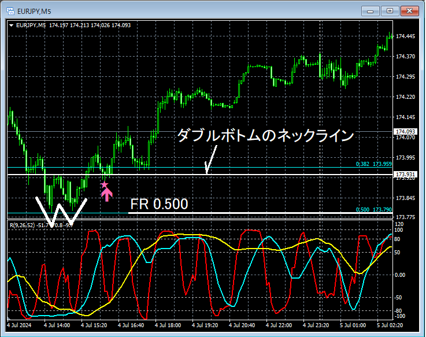Click the 173.995 price scale label
This screenshot has height=337, width=426.
[405, 158]
